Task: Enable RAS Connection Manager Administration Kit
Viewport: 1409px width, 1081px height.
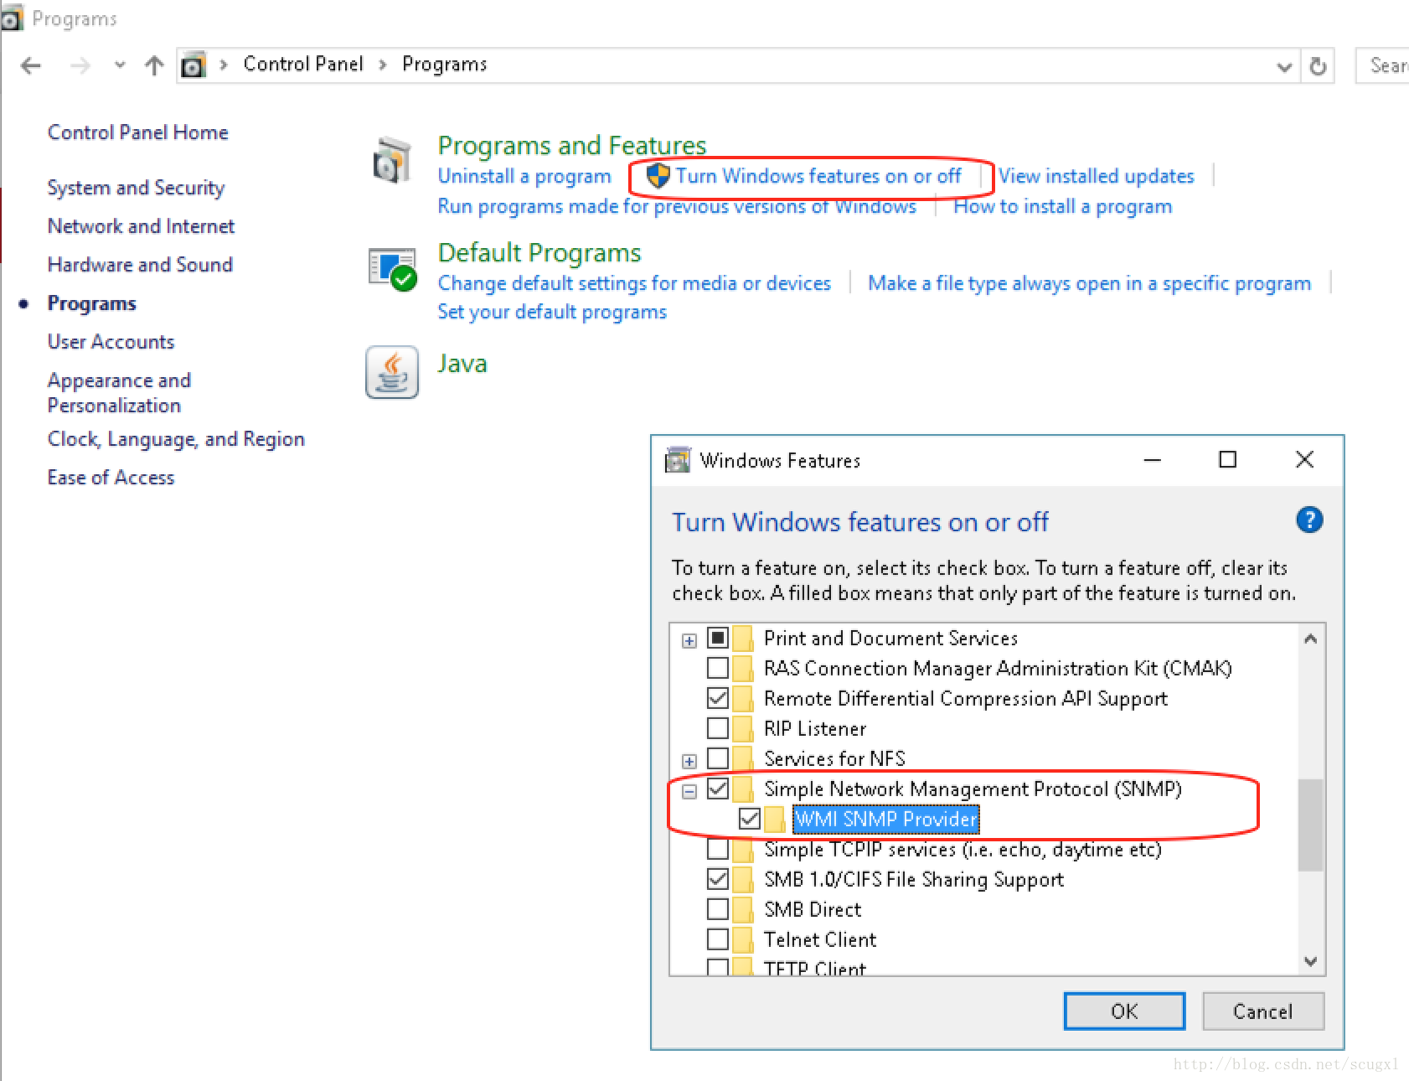Action: [718, 668]
